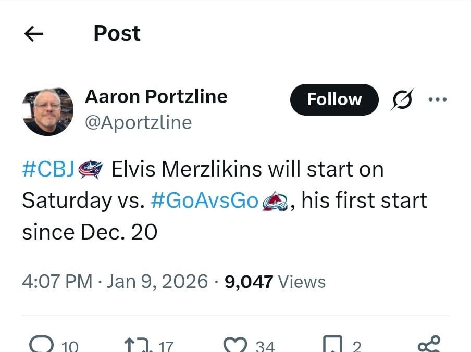The width and height of the screenshot is (471, 352).
Task: Click the Aaron Portzline display name
Action: 157,96
